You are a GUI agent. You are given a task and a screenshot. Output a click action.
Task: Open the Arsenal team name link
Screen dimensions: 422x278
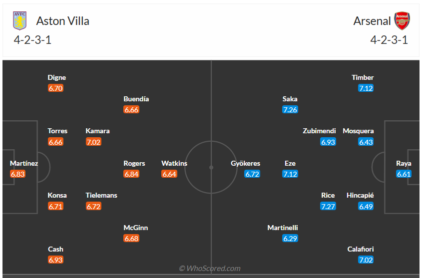(372, 21)
